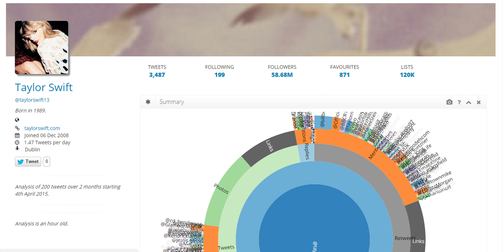503x252 pixels.
Task: Click the 'Analysis of 200 tweets' description text
Action: pos(68,190)
